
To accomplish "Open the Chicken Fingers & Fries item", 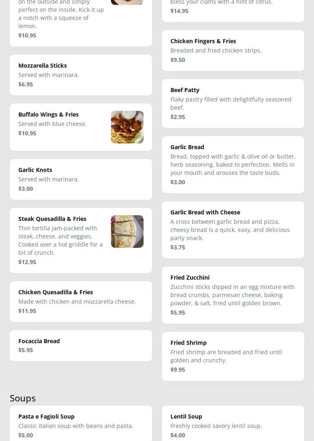I will pos(233,51).
